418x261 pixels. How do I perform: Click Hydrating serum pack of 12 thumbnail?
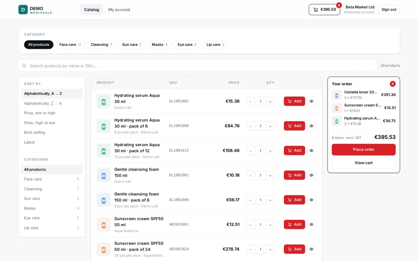tap(104, 151)
